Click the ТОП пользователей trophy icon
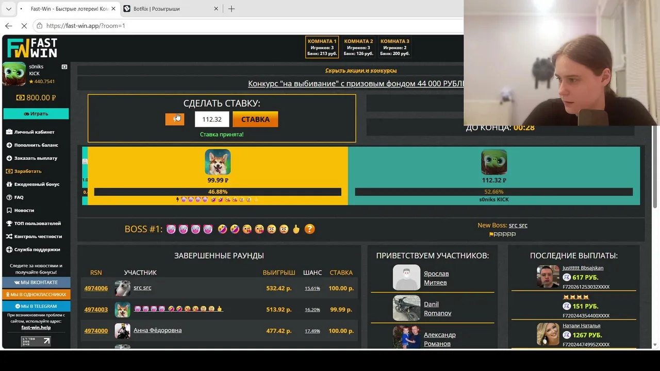This screenshot has width=660, height=371. click(x=9, y=223)
